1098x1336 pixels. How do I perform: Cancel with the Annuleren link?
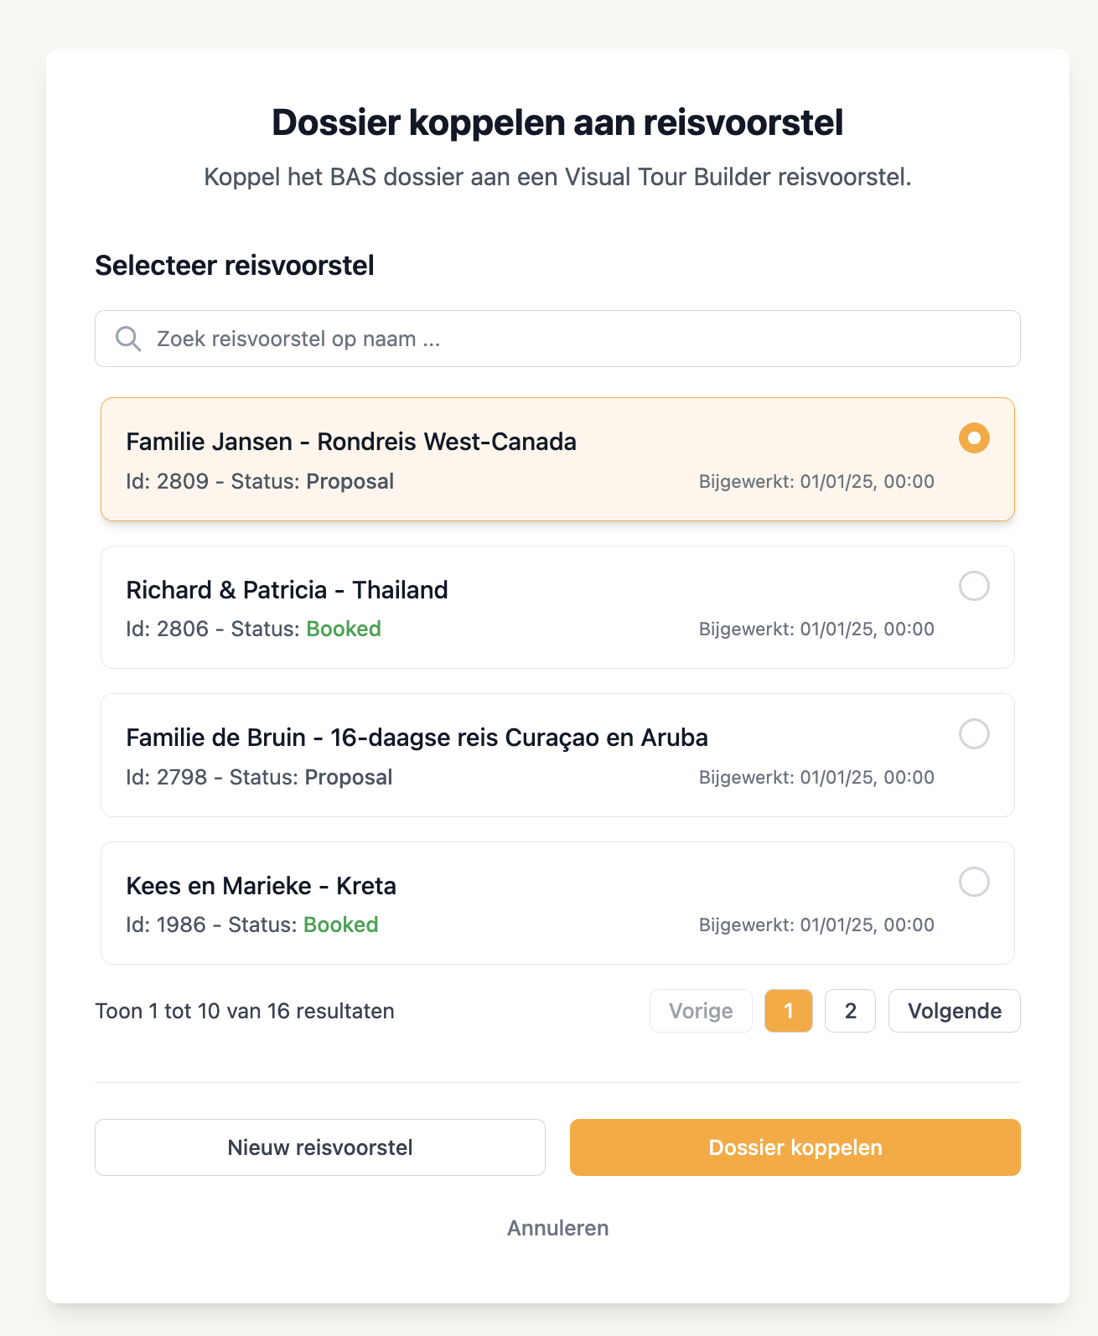tap(557, 1228)
